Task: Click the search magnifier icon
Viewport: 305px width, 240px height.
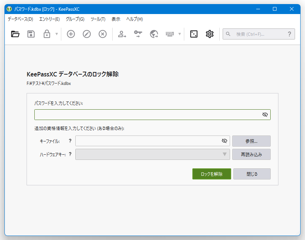Action: (x=228, y=34)
